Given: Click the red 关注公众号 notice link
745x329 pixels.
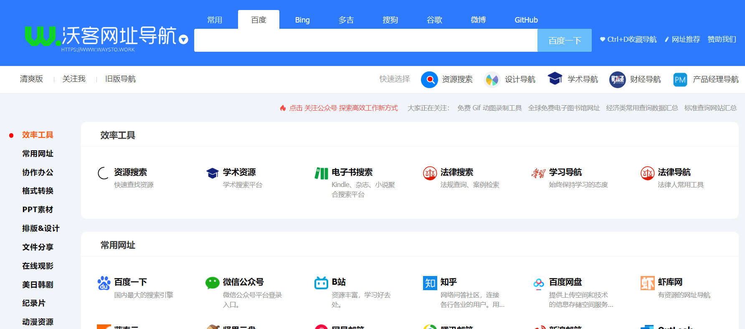Looking at the screenshot, I should 343,108.
